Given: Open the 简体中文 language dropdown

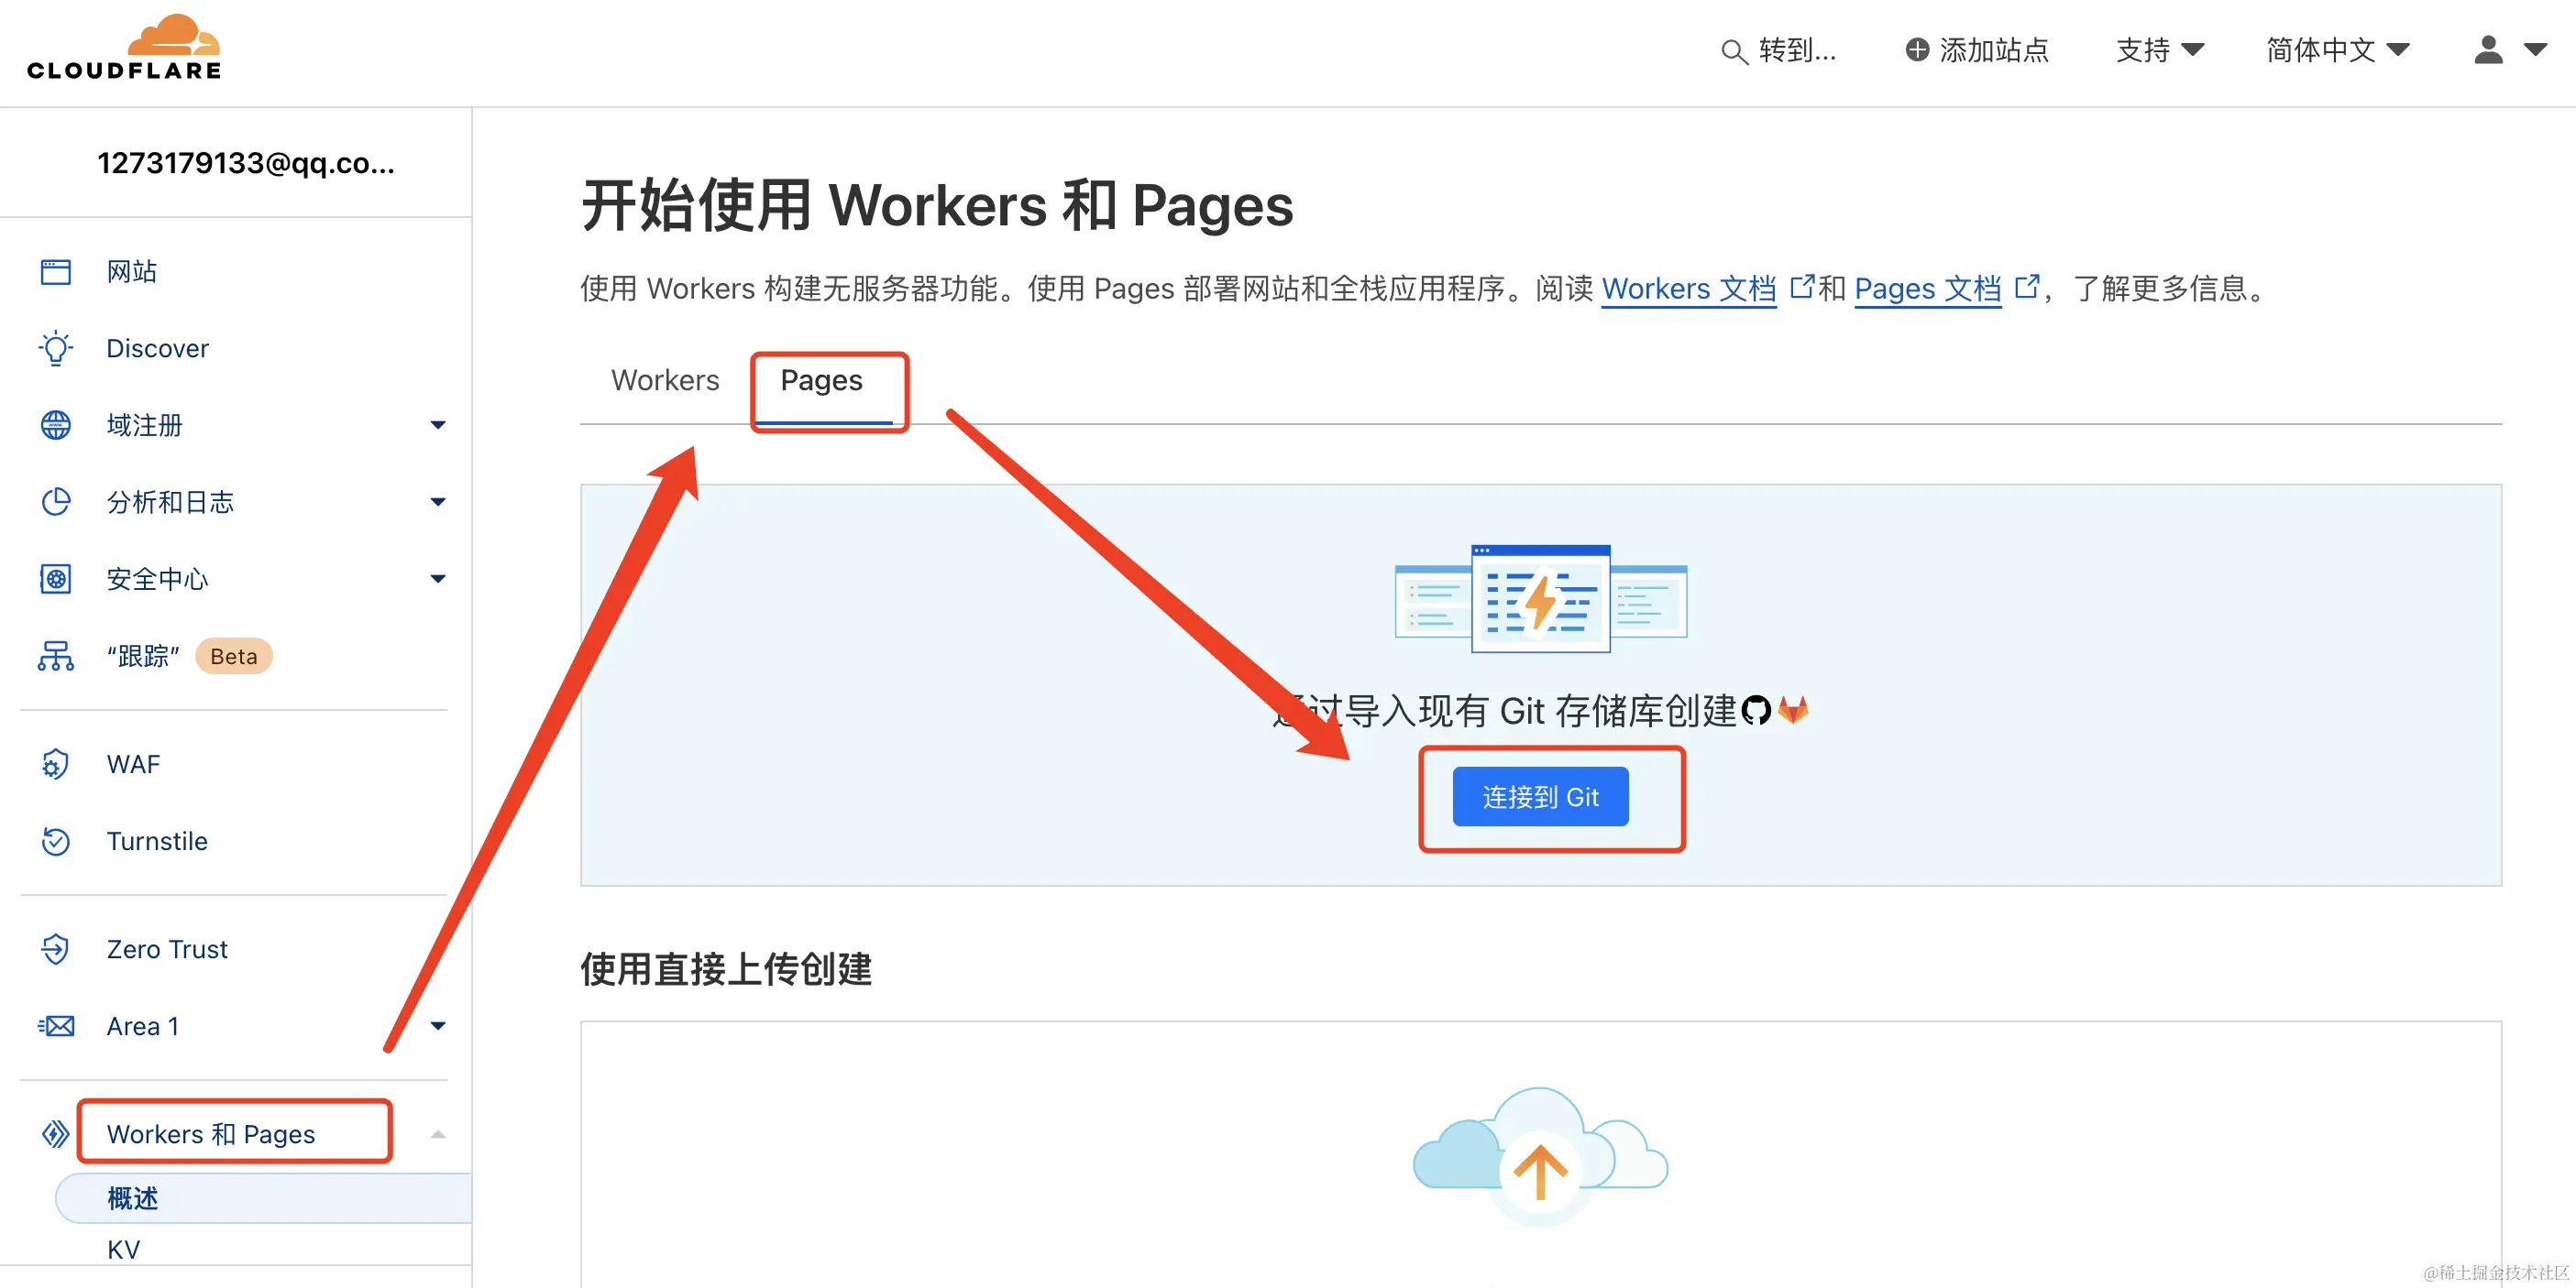Looking at the screenshot, I should point(2337,50).
